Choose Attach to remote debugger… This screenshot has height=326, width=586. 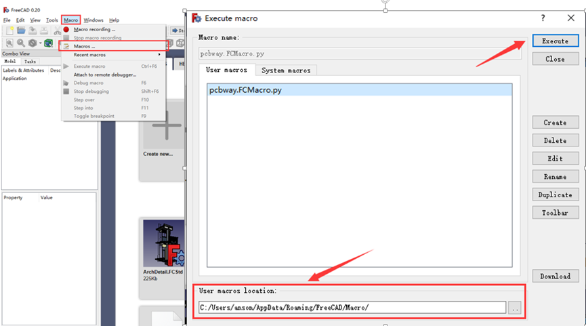pos(105,75)
